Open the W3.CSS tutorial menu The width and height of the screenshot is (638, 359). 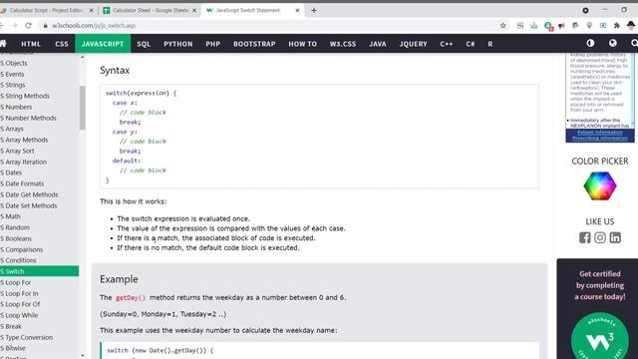pos(343,44)
